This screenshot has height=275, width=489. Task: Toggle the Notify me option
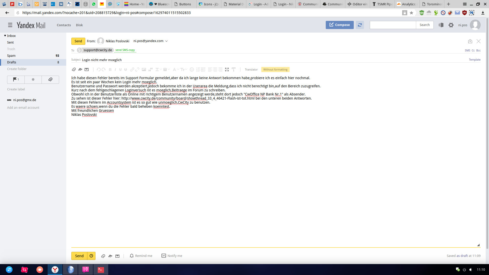point(172,256)
